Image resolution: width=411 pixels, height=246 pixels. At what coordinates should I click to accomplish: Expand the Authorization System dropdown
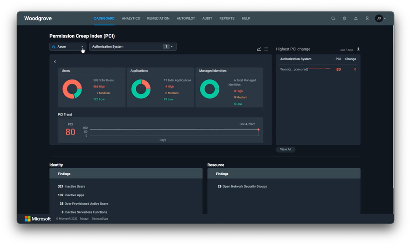(132, 46)
